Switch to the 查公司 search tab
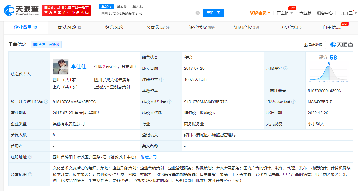 click(x=107, y=6)
